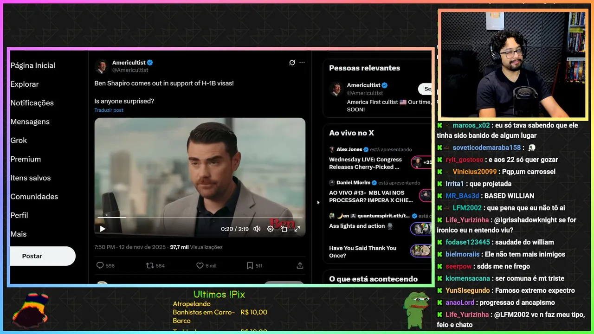Click the Americultist post author avatar
Viewport: 594px width, 334px height.
point(102,66)
